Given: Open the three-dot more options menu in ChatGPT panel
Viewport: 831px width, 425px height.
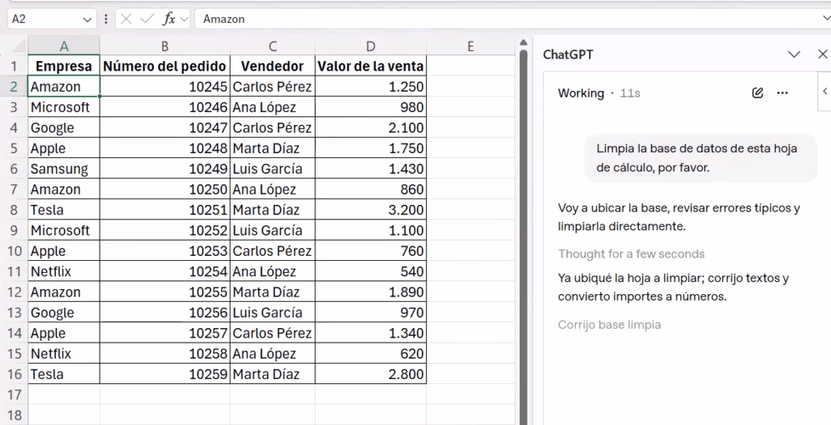Looking at the screenshot, I should [x=783, y=93].
